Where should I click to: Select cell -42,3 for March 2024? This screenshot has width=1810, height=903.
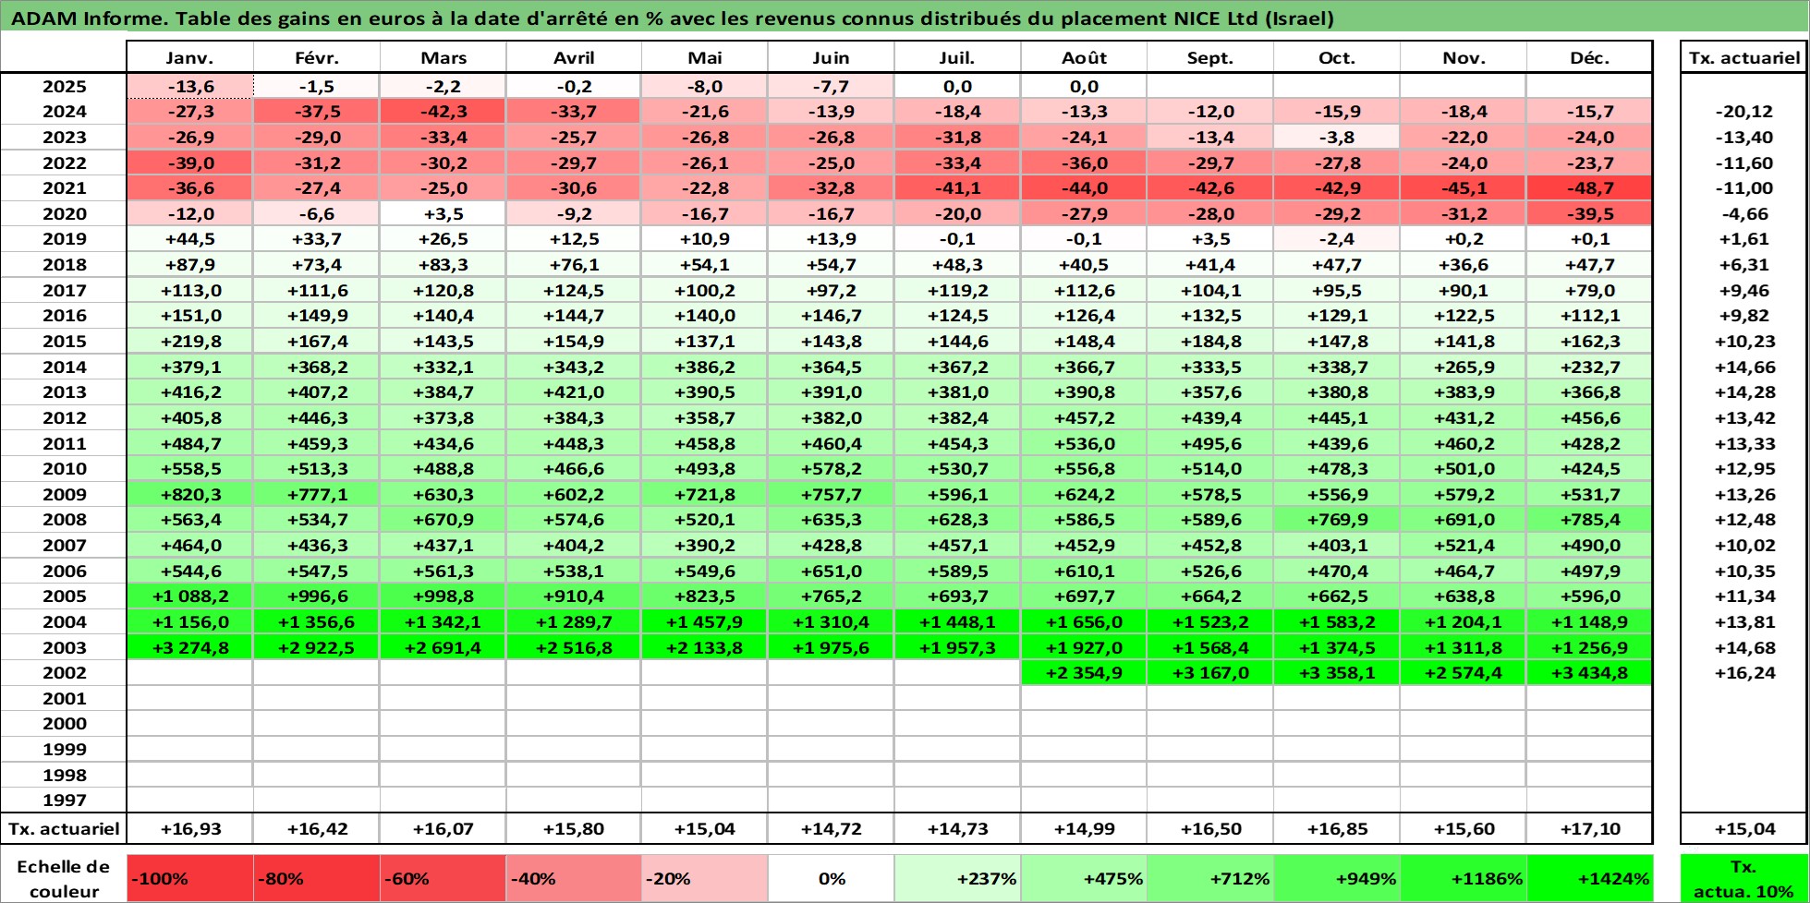tap(443, 111)
